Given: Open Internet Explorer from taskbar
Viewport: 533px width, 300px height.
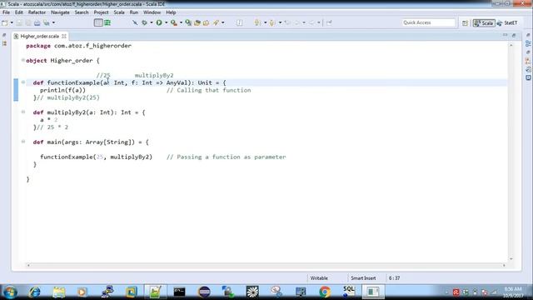Looking at the screenshot, I should tap(34, 292).
